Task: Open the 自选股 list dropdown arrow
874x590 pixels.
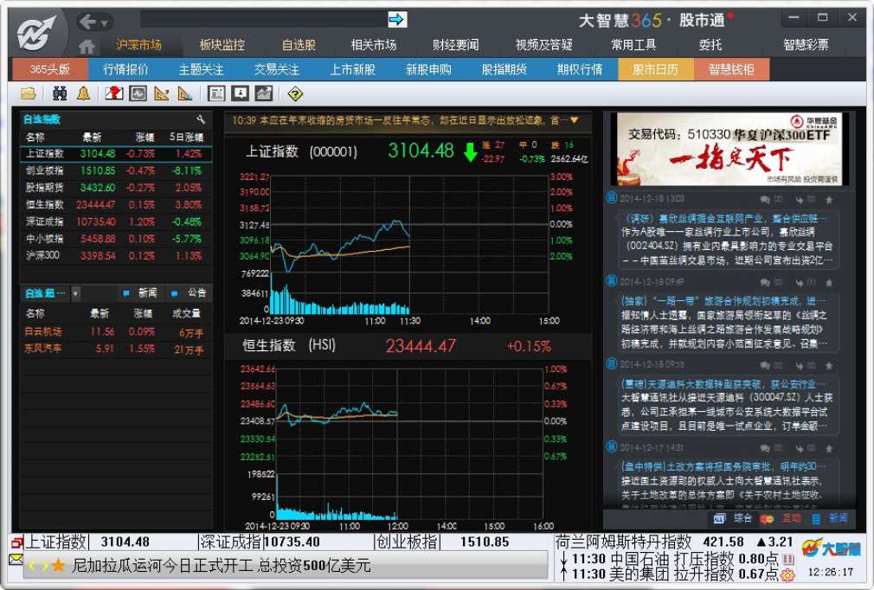Action: (x=75, y=293)
